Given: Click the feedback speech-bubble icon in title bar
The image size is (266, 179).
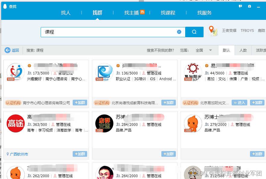Looking at the screenshot, I should (x=240, y=6).
